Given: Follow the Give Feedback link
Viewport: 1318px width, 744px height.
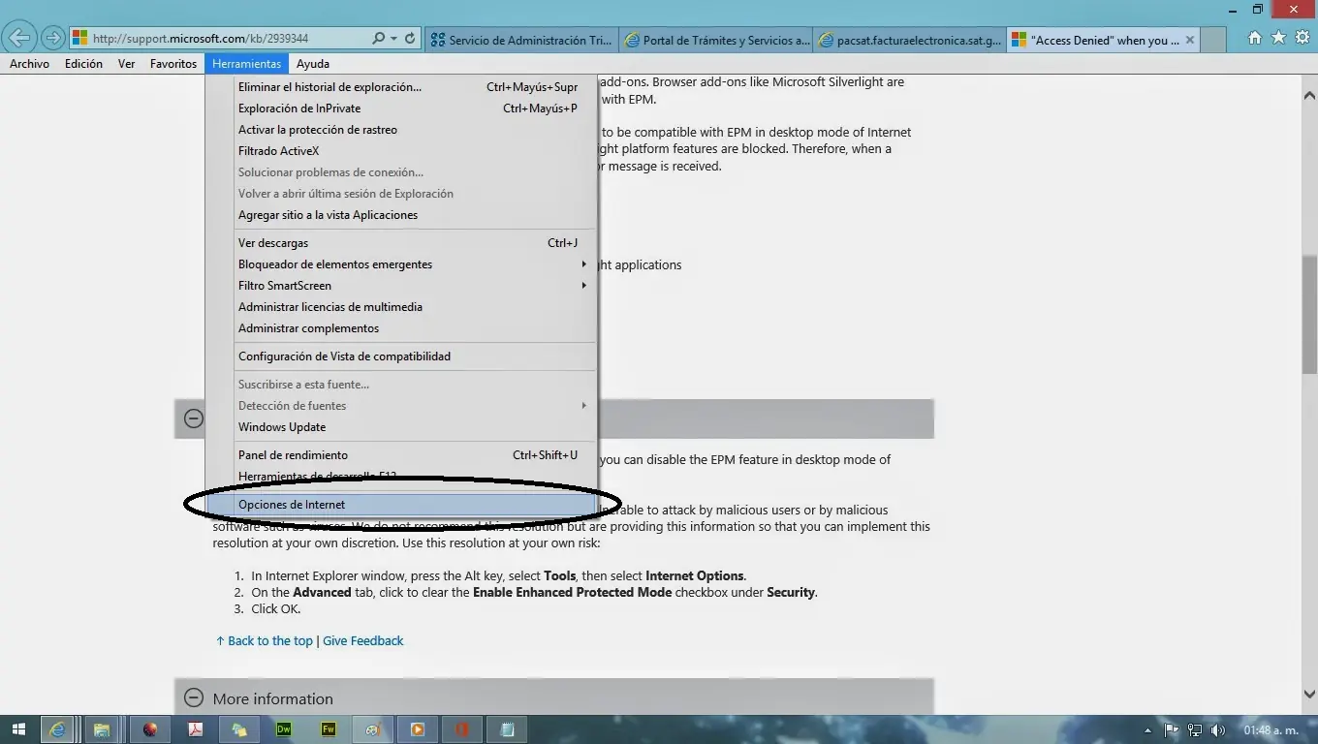Looking at the screenshot, I should pos(363,641).
